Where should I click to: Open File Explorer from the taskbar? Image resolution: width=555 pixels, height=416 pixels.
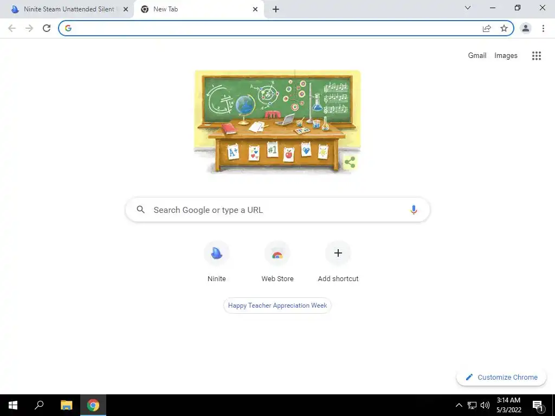click(x=66, y=405)
